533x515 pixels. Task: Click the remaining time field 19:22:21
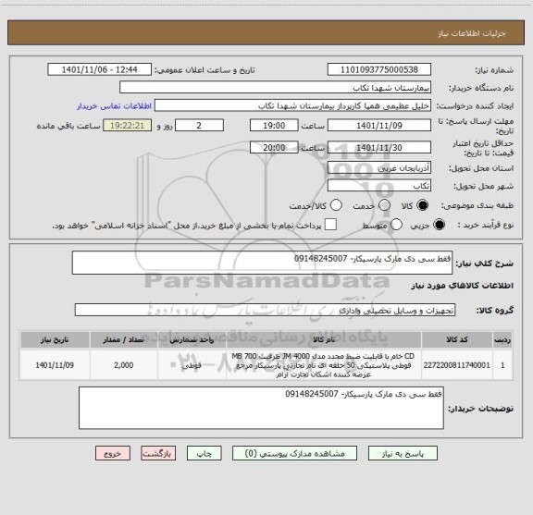(128, 125)
